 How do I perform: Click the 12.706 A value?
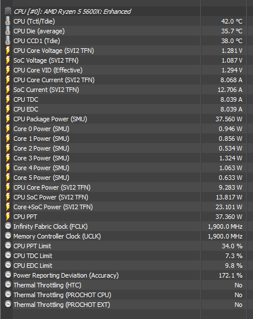tap(230, 90)
